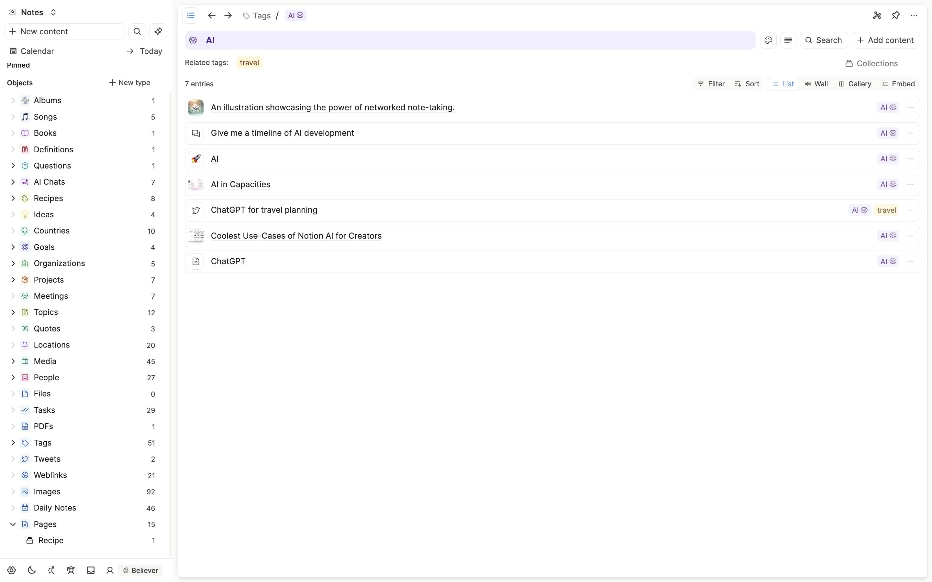Open graph view icon in top bar

pos(877,16)
